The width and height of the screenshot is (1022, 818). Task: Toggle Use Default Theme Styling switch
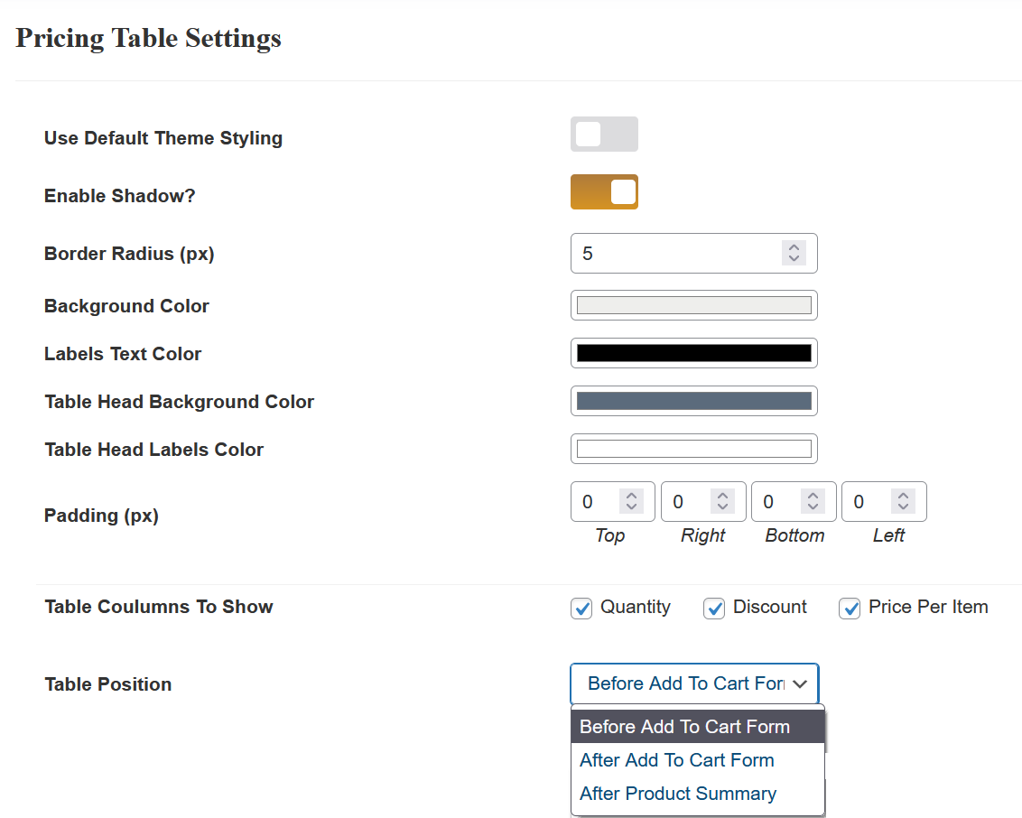[604, 135]
